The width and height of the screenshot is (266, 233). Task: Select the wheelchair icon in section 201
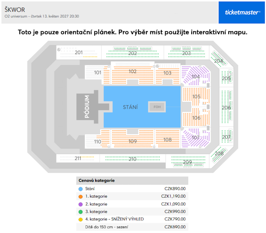59,50
